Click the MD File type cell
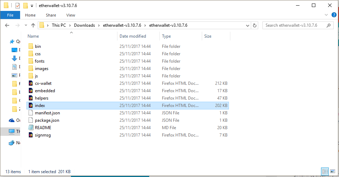Screen dimensions: 339x177 (169, 128)
